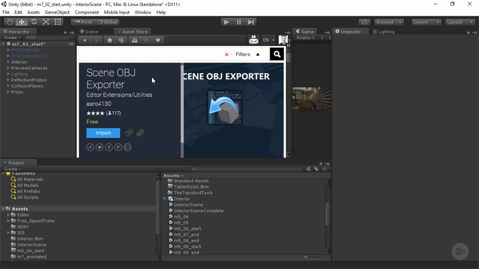Screen dimensions: 479x269
Task: Switch to the Lighting tab
Action: coord(384,32)
